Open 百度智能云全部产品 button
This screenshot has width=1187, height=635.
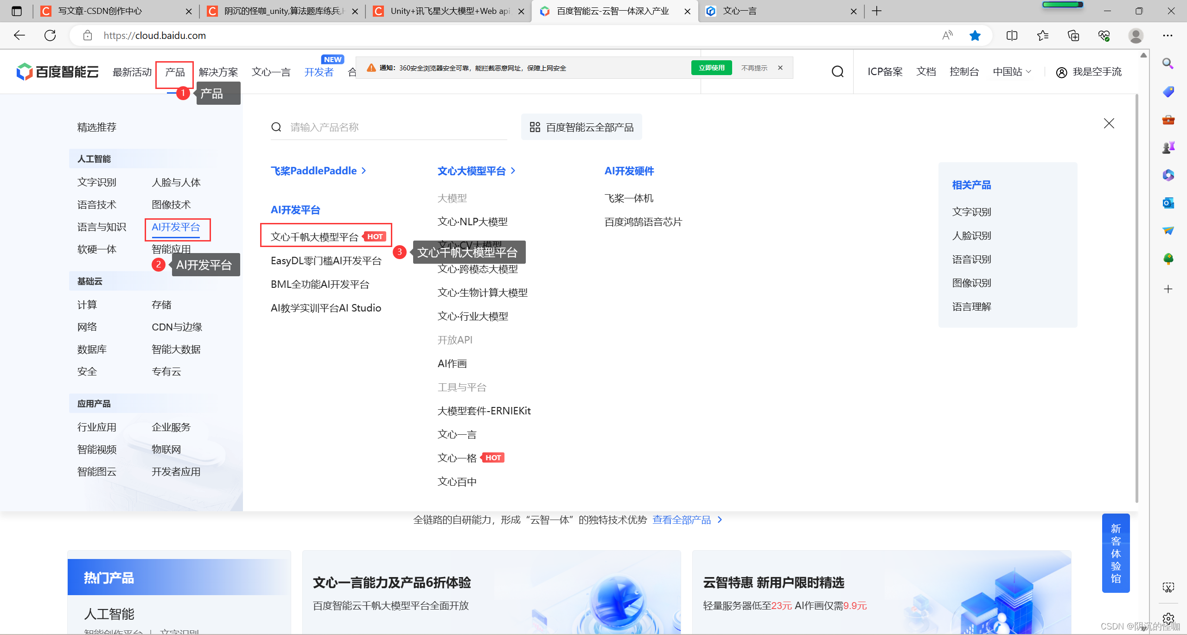(x=581, y=127)
